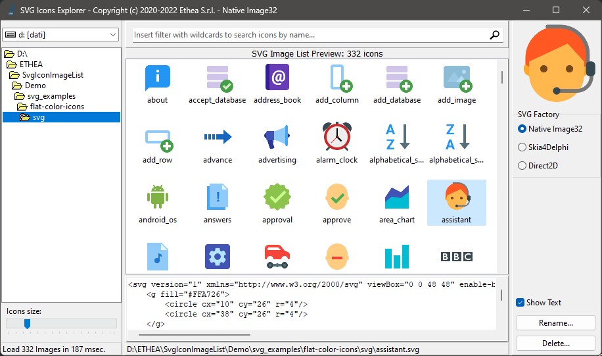Image resolution: width=602 pixels, height=356 pixels.
Task: Click the large assistant preview image
Action: point(559,63)
